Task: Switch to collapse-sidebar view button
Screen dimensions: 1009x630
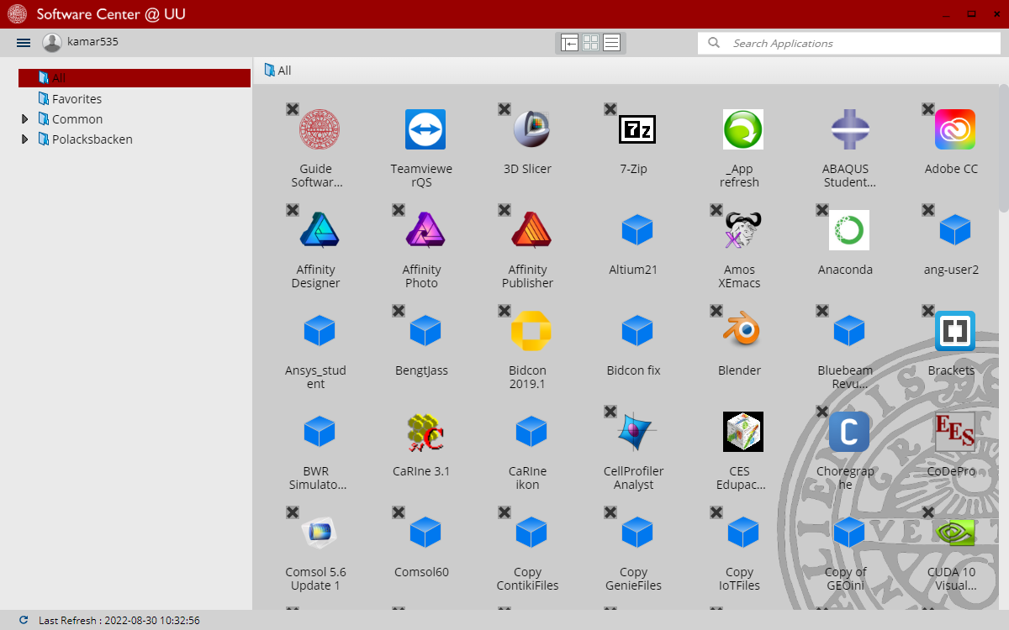Action: point(569,43)
